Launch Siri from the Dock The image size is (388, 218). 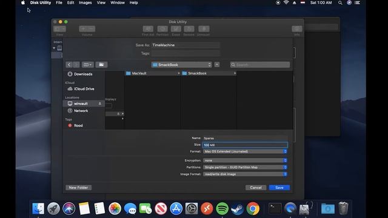69,208
